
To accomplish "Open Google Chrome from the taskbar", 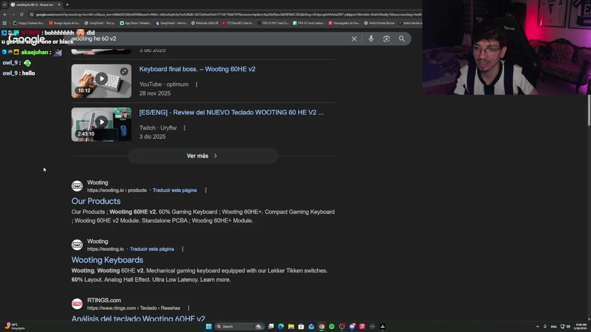I will 321,326.
